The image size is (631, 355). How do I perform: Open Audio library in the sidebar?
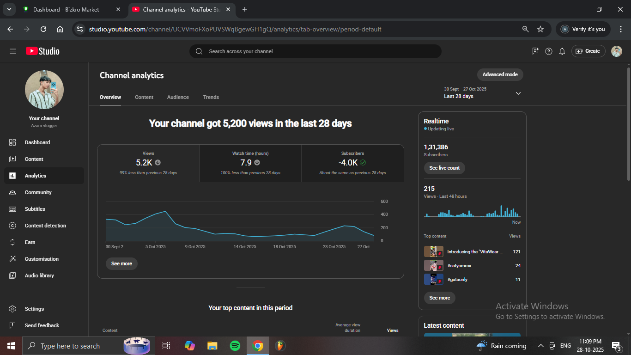click(39, 275)
